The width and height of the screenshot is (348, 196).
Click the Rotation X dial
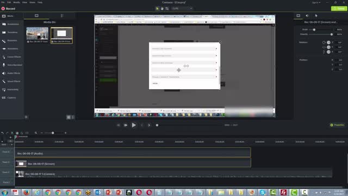pyautogui.click(x=328, y=52)
